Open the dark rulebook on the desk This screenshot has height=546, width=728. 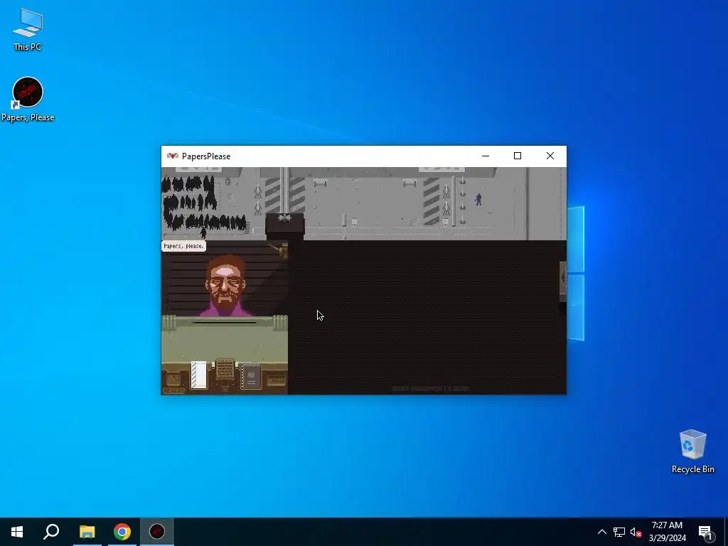pyautogui.click(x=251, y=377)
